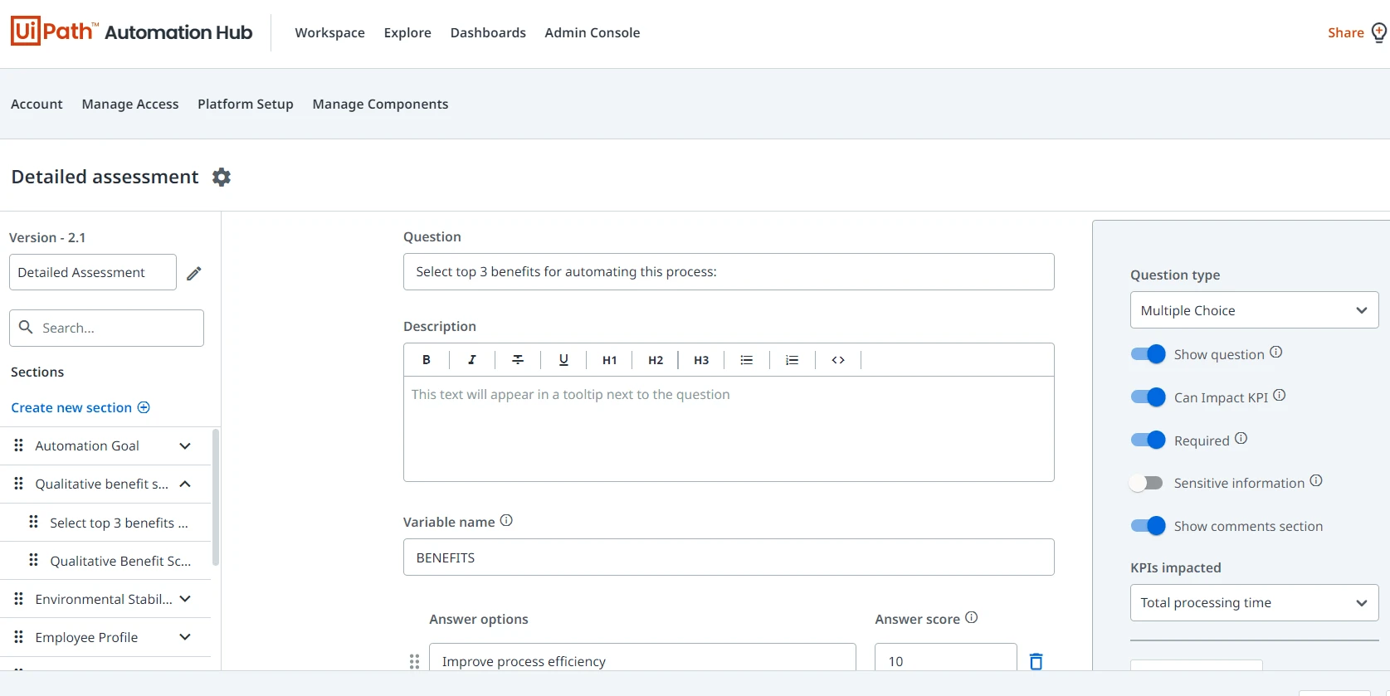Open the KPIs impacted dropdown
Viewport: 1390px width, 696px height.
pyautogui.click(x=1254, y=603)
